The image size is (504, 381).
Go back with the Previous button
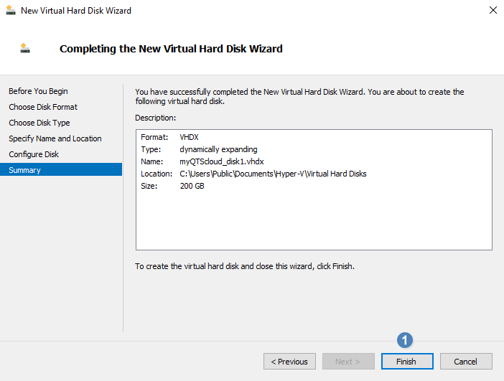pos(289,362)
